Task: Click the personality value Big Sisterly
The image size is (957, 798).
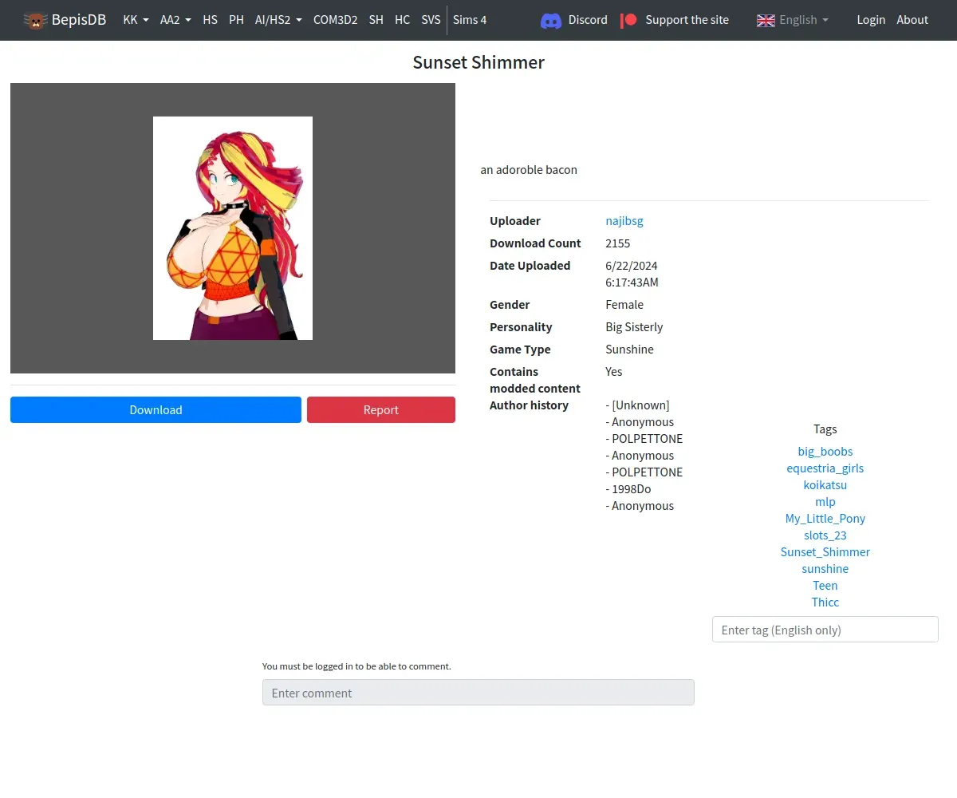Action: (x=634, y=327)
